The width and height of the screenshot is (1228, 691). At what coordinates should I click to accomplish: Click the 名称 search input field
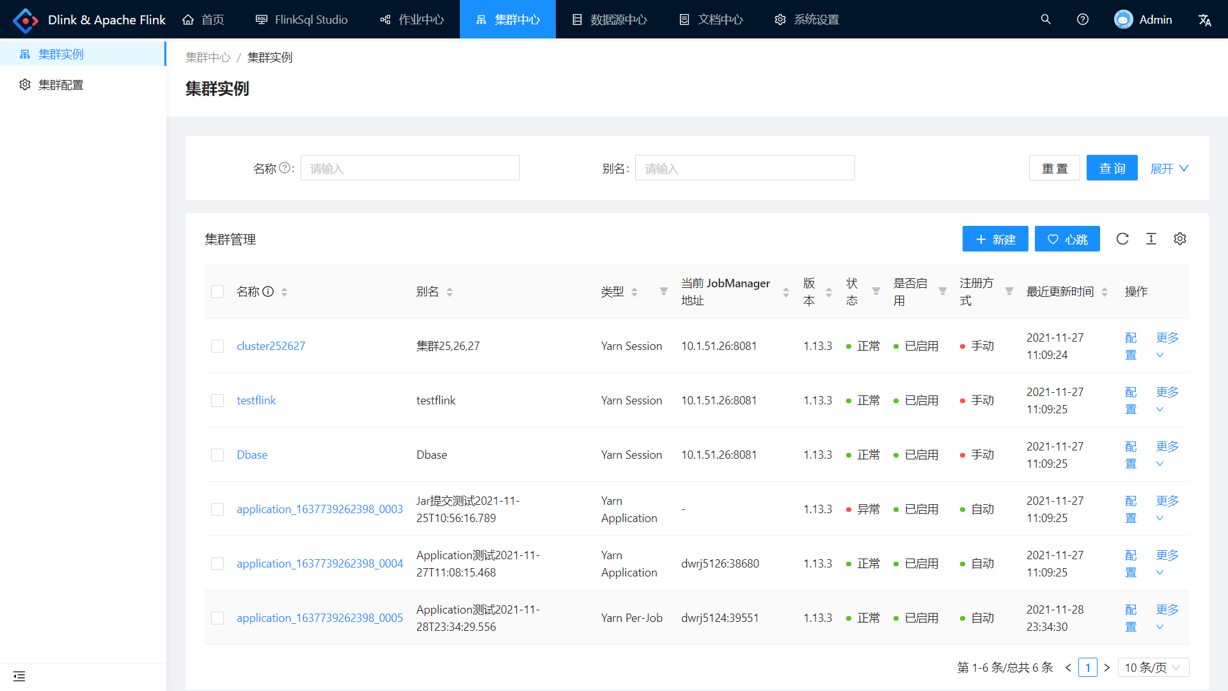point(410,169)
